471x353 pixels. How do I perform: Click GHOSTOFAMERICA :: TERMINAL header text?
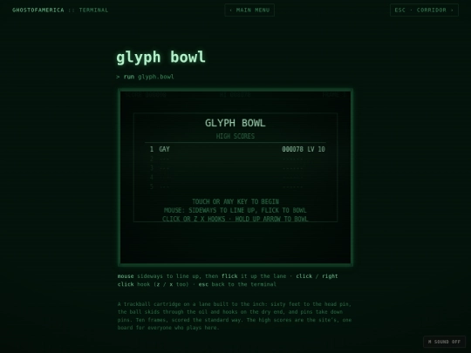click(60, 10)
